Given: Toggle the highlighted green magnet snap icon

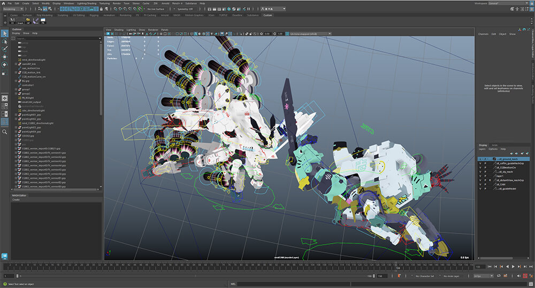Looking at the screenshot, I should [x=140, y=9].
